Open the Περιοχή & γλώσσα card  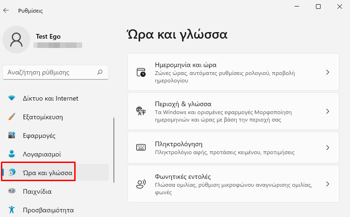pyautogui.click(x=233, y=111)
